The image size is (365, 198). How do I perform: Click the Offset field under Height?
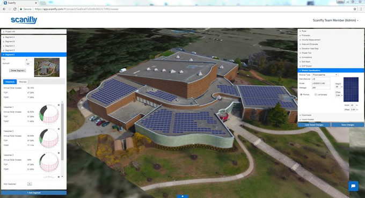tap(338, 95)
